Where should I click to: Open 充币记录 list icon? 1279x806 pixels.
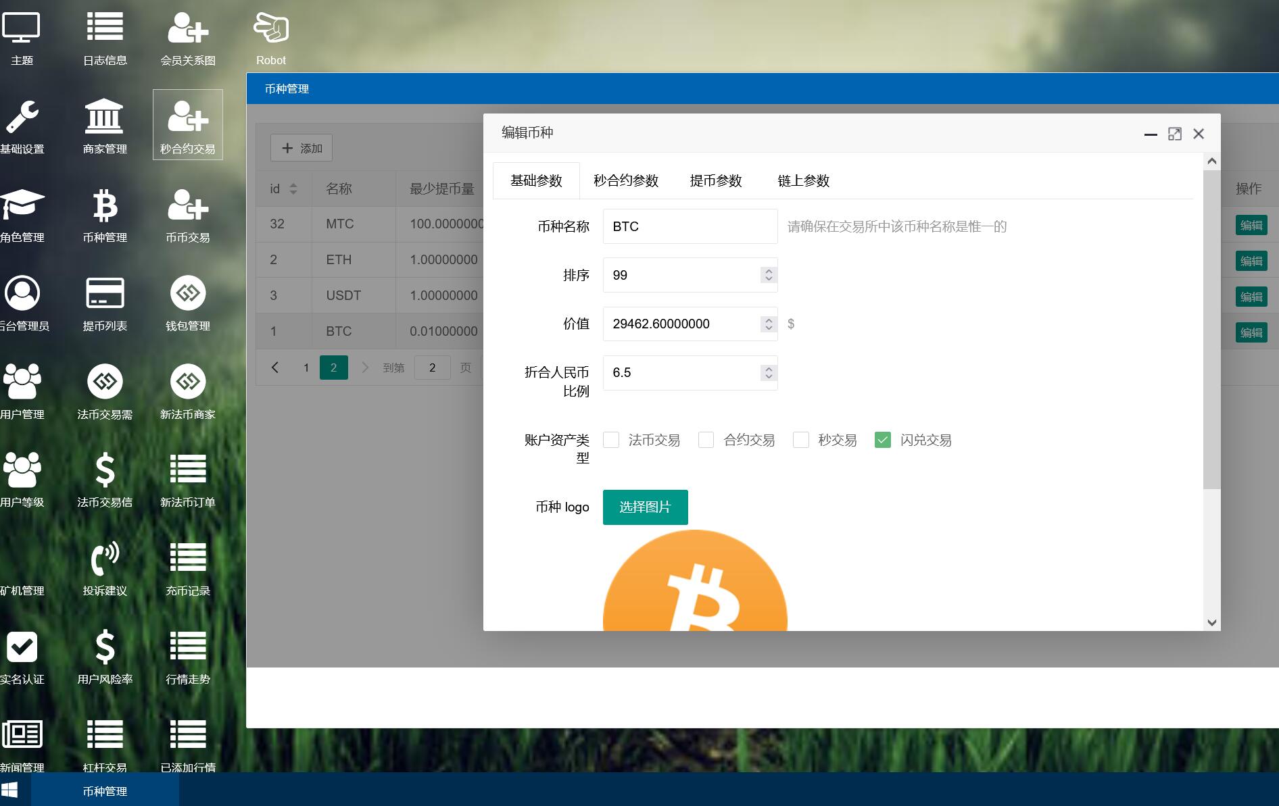point(188,569)
